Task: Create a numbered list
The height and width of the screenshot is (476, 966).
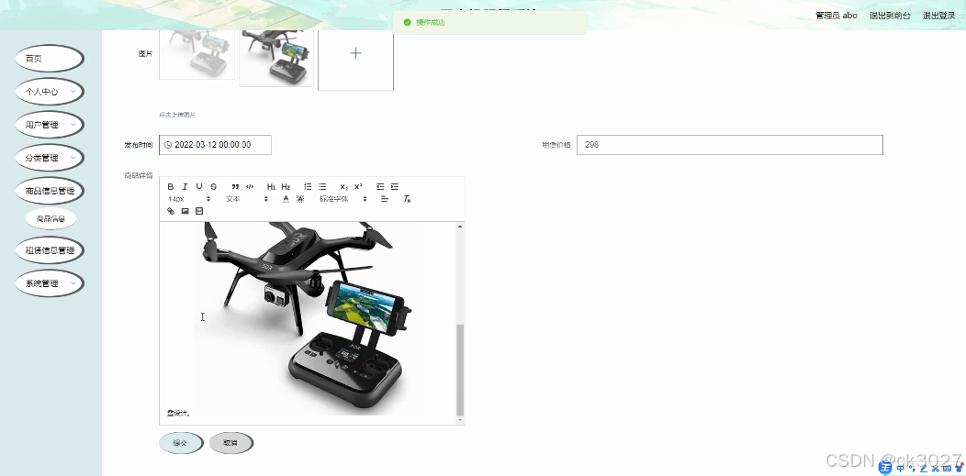Action: coord(308,186)
